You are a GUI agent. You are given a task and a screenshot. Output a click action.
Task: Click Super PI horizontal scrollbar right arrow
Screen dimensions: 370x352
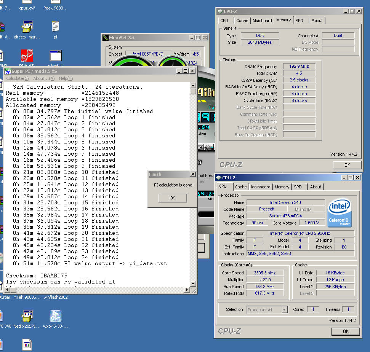[x=187, y=290]
